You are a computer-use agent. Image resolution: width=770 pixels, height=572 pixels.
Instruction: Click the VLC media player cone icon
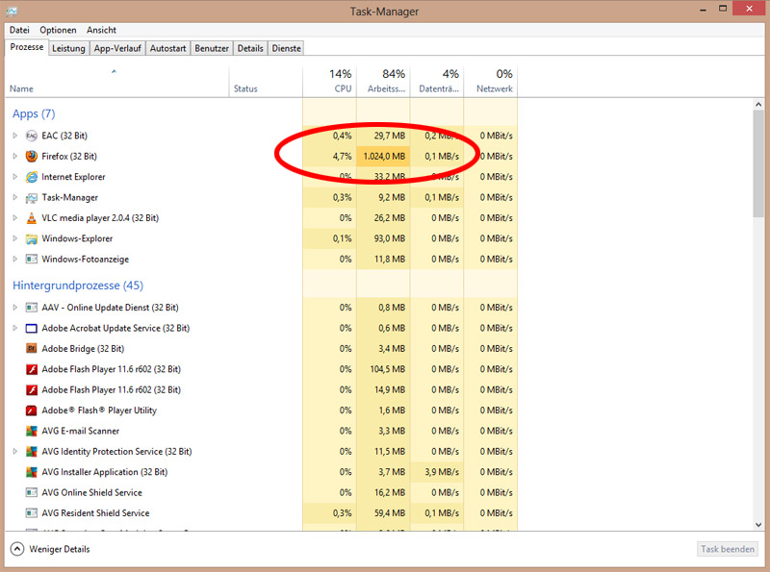(x=32, y=218)
